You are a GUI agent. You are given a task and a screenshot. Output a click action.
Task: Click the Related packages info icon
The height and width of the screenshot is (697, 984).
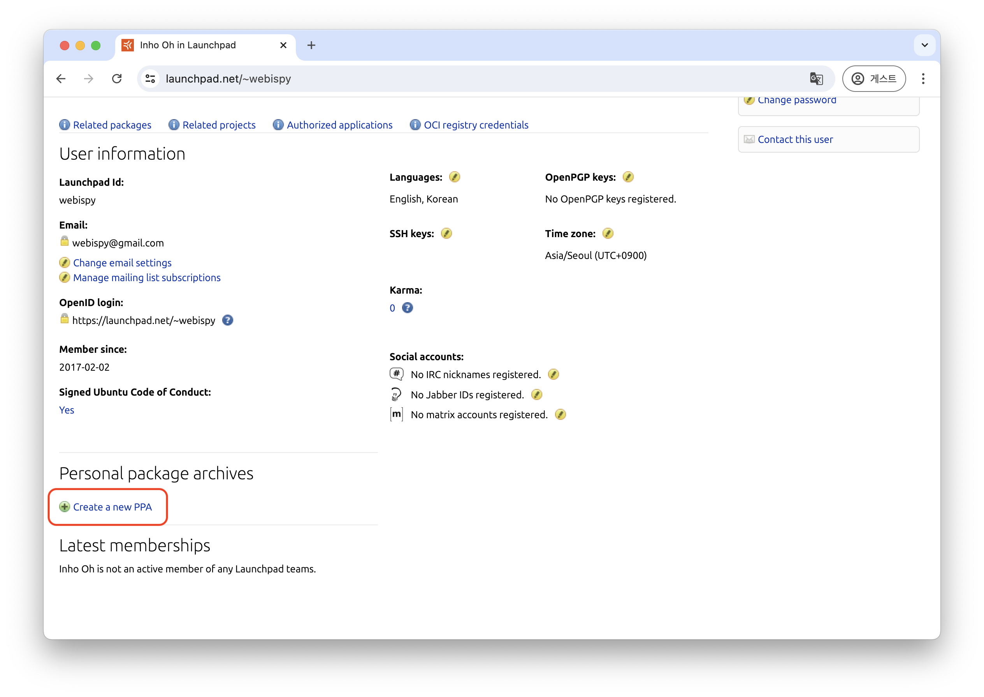(x=64, y=125)
